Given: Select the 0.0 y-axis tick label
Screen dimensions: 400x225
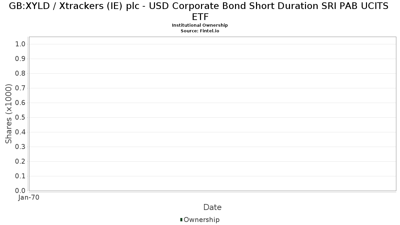Looking at the screenshot, I should tap(20, 191).
